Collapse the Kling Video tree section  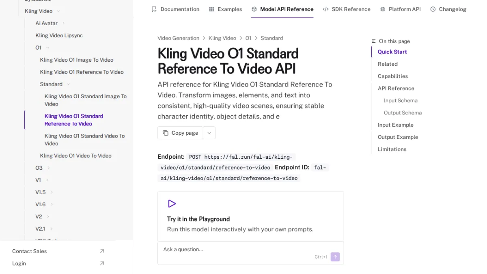point(58,11)
